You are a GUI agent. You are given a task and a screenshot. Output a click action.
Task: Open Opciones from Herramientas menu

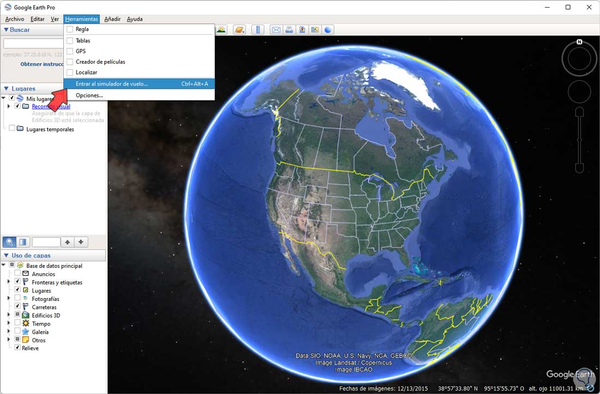(x=139, y=95)
